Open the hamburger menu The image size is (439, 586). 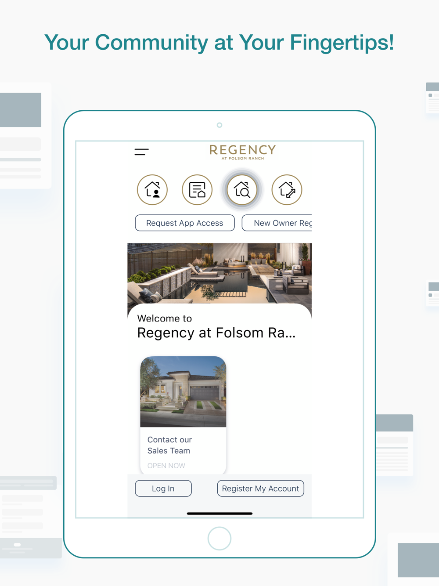coord(141,152)
